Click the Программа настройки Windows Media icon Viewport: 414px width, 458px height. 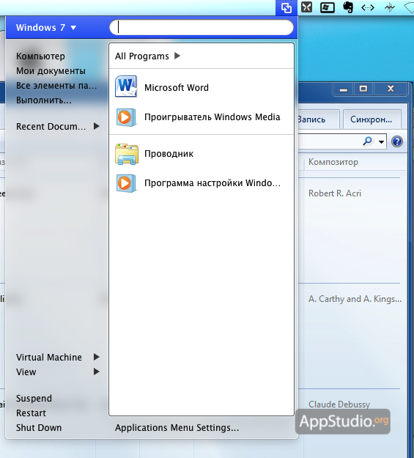click(126, 183)
